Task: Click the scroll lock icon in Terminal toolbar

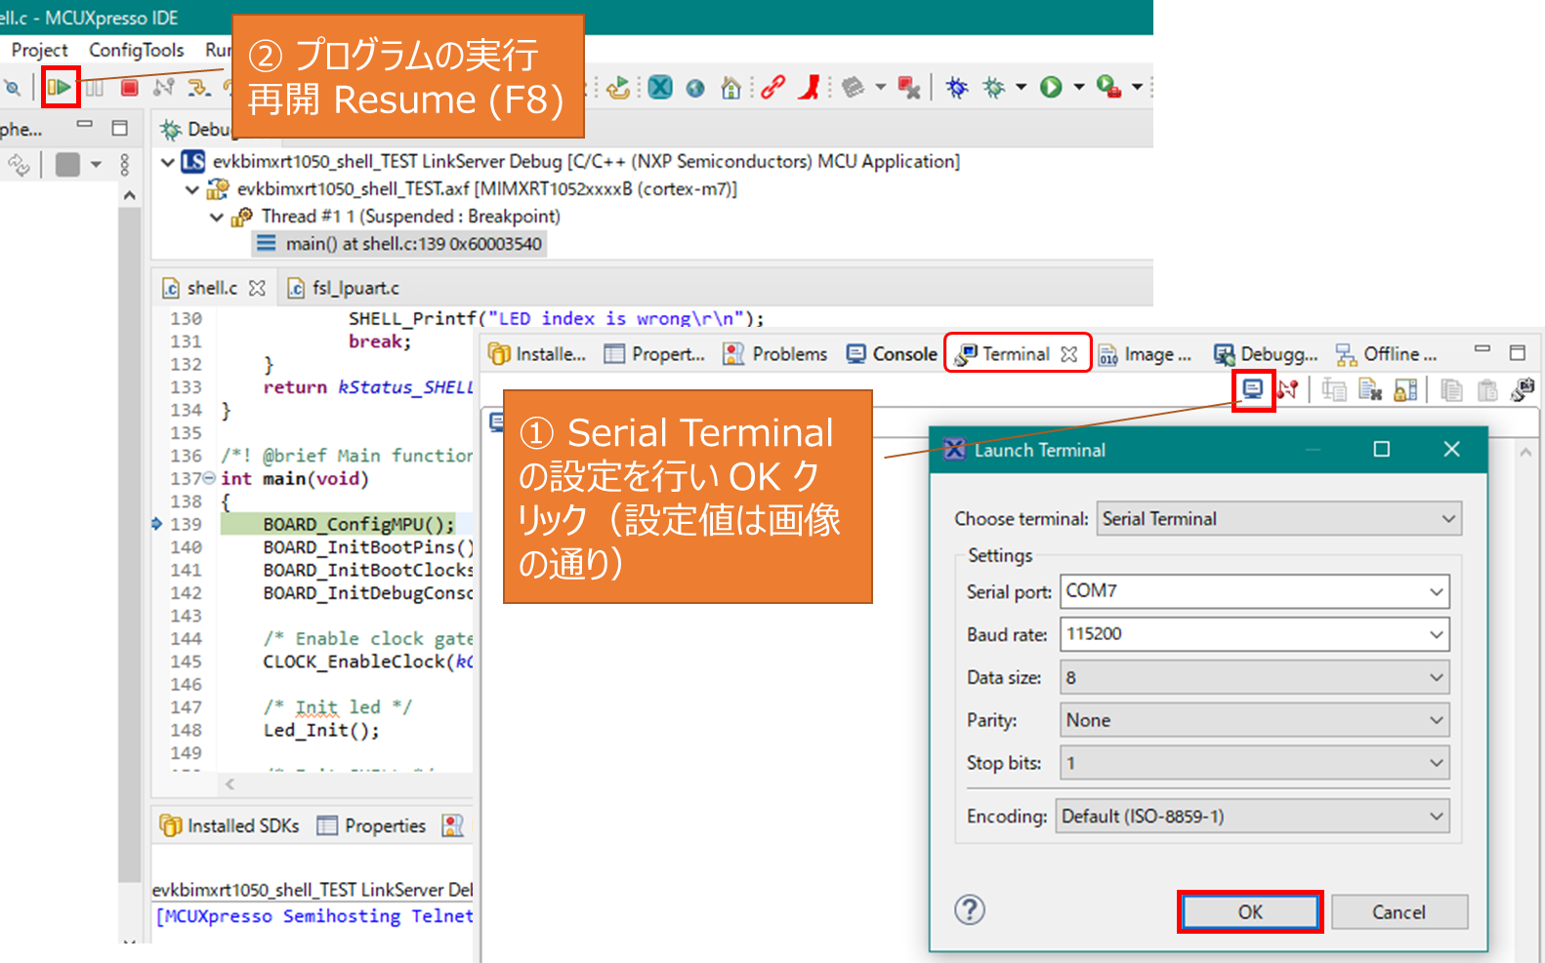Action: [1405, 391]
